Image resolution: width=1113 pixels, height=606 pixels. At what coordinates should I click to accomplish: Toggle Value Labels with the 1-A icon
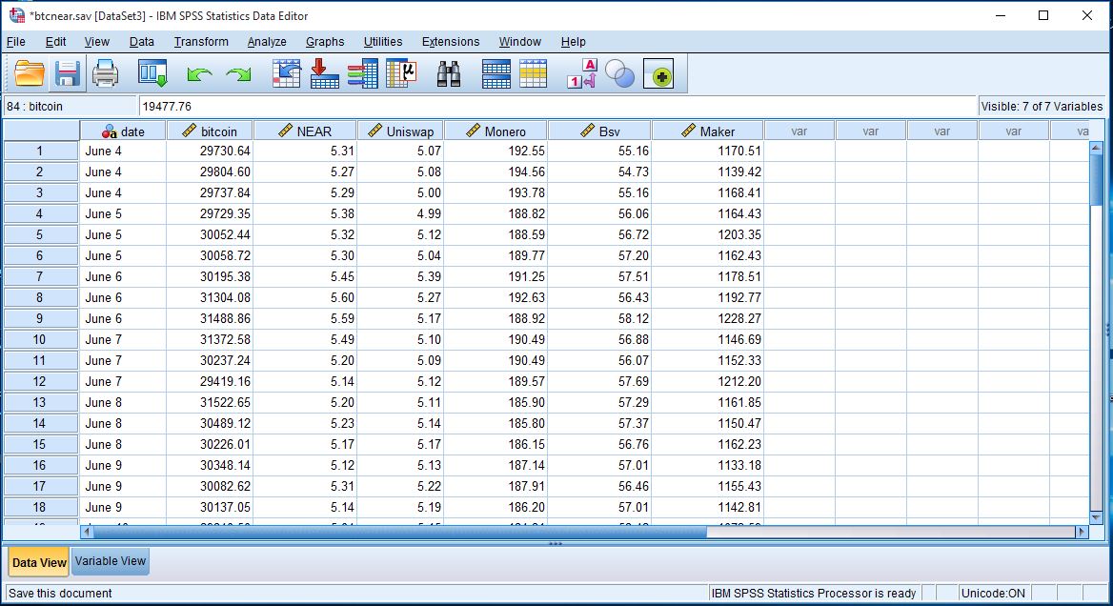pos(582,73)
